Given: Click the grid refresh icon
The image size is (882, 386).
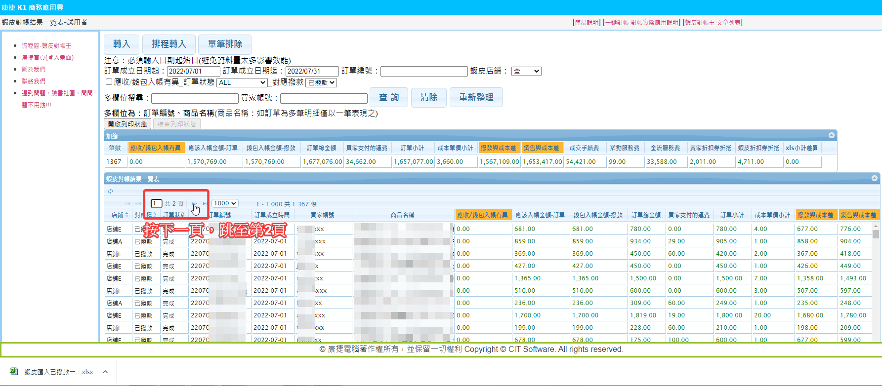Looking at the screenshot, I should [x=110, y=191].
